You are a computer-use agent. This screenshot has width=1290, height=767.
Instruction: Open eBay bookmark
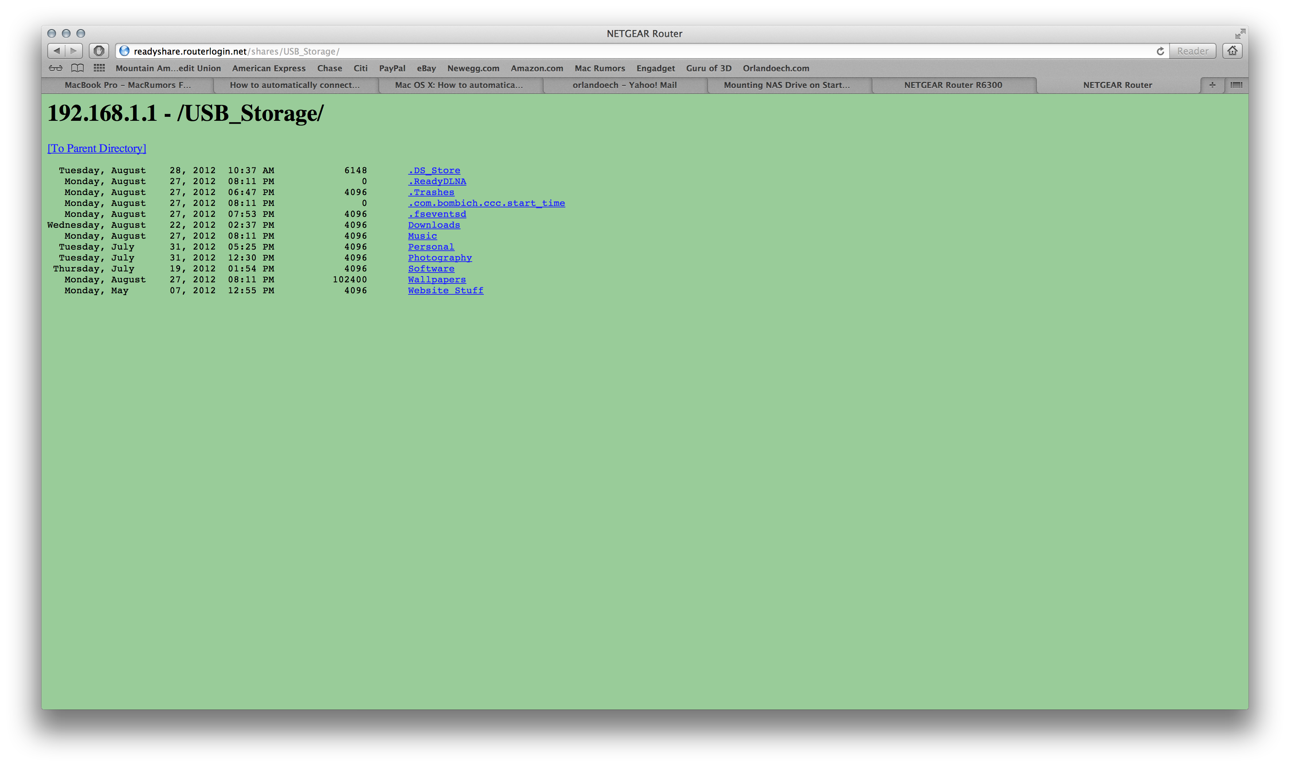[427, 68]
